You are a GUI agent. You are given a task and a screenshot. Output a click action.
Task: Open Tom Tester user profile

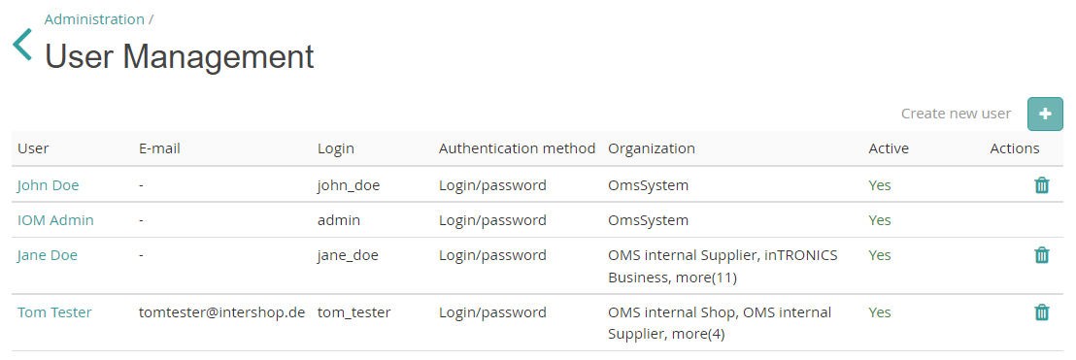point(54,312)
